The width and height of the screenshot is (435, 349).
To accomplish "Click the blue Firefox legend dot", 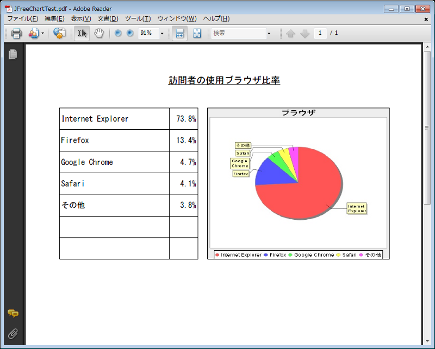I will tap(266, 255).
